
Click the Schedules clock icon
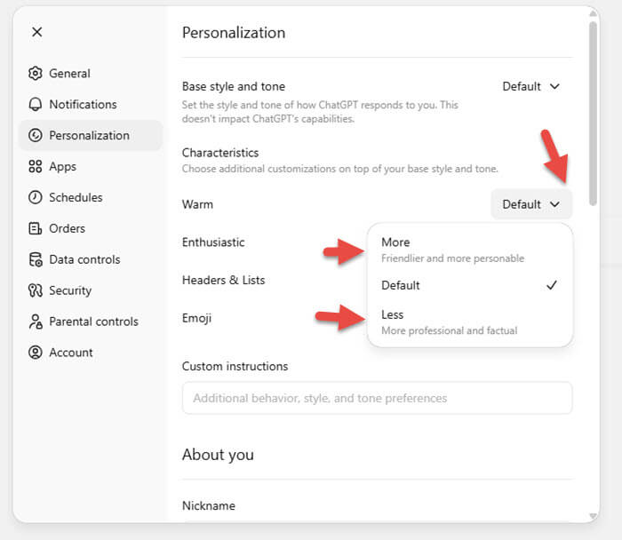point(36,198)
